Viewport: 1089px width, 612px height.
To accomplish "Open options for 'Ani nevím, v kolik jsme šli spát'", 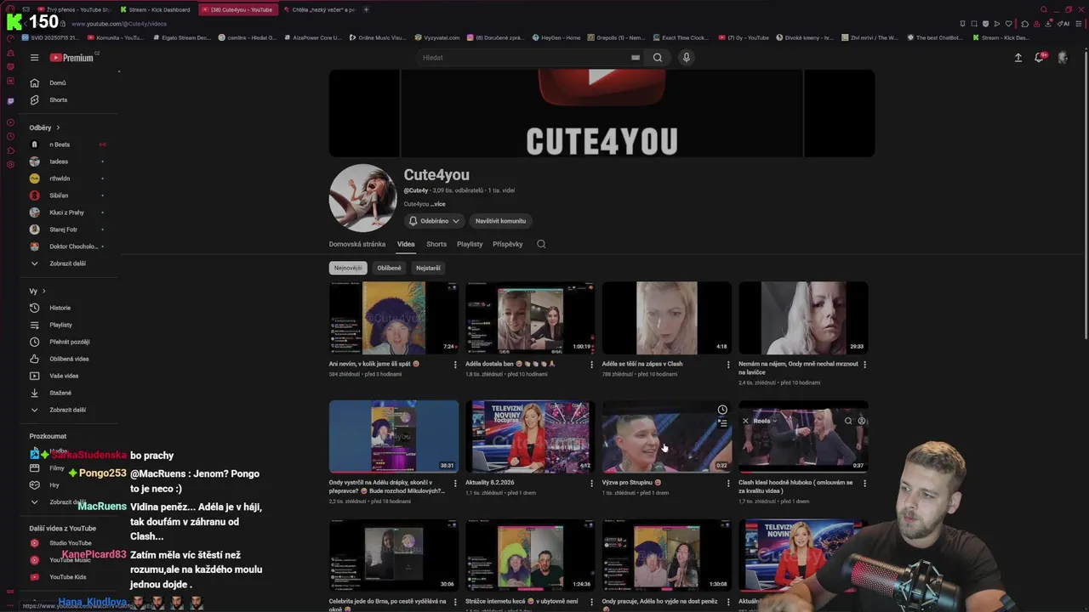I will 455,365.
